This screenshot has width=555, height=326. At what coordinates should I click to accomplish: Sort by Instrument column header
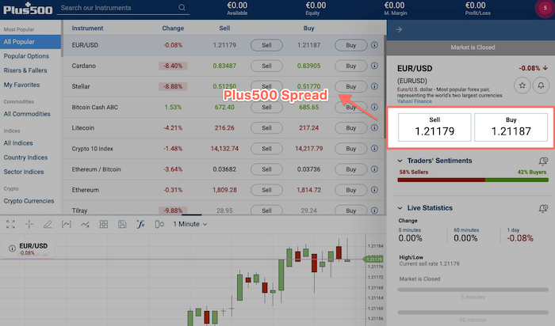(87, 28)
